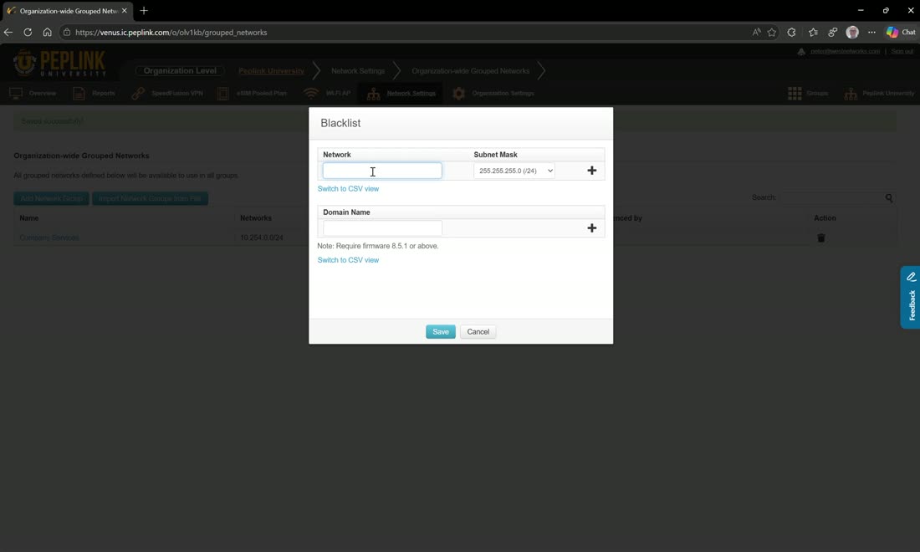
Task: Open the Subnet Mask dropdown
Action: pos(514,171)
